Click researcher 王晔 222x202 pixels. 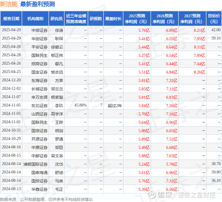(59, 122)
